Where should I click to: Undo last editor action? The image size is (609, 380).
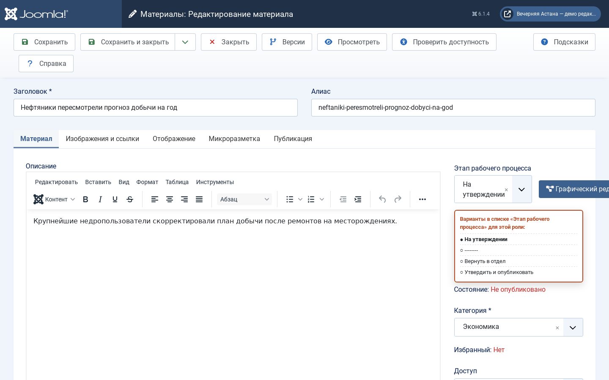(x=382, y=199)
